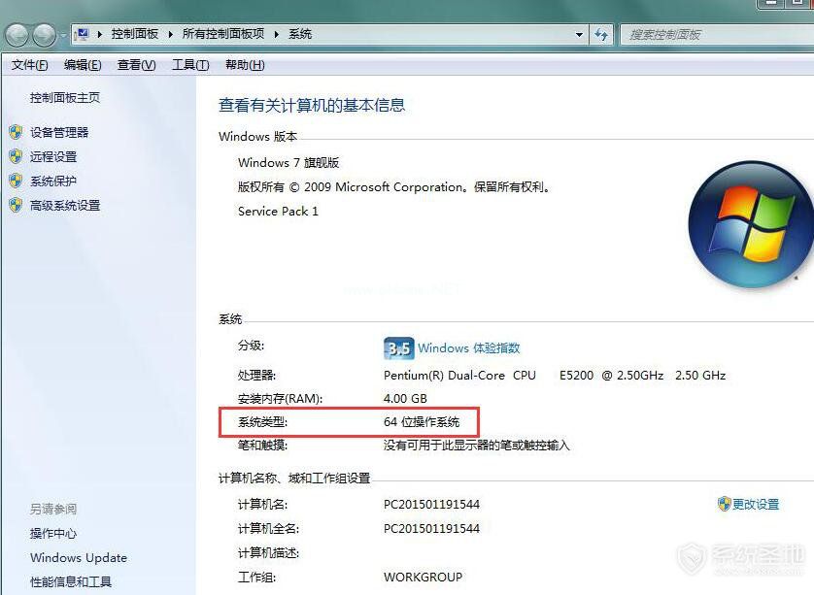Click the 3.5 experience index score badge
The image size is (814, 595).
(x=398, y=348)
